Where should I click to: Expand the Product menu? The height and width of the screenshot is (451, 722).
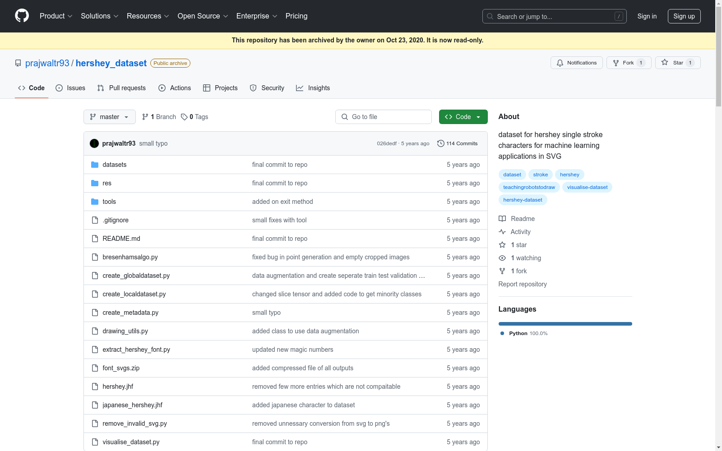(56, 16)
